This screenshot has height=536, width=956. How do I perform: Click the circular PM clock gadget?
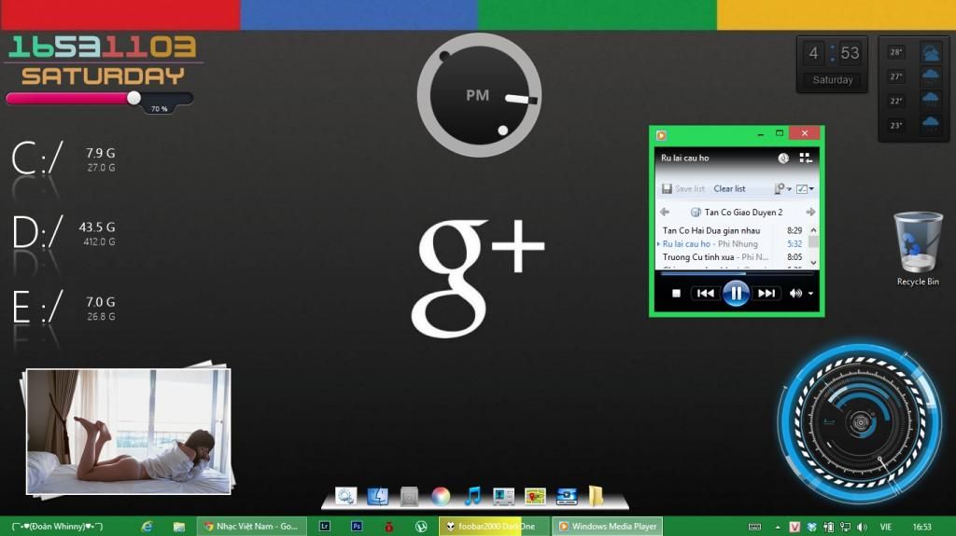pos(479,95)
